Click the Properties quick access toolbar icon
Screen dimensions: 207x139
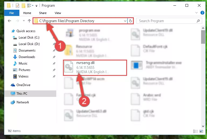pos(17,6)
